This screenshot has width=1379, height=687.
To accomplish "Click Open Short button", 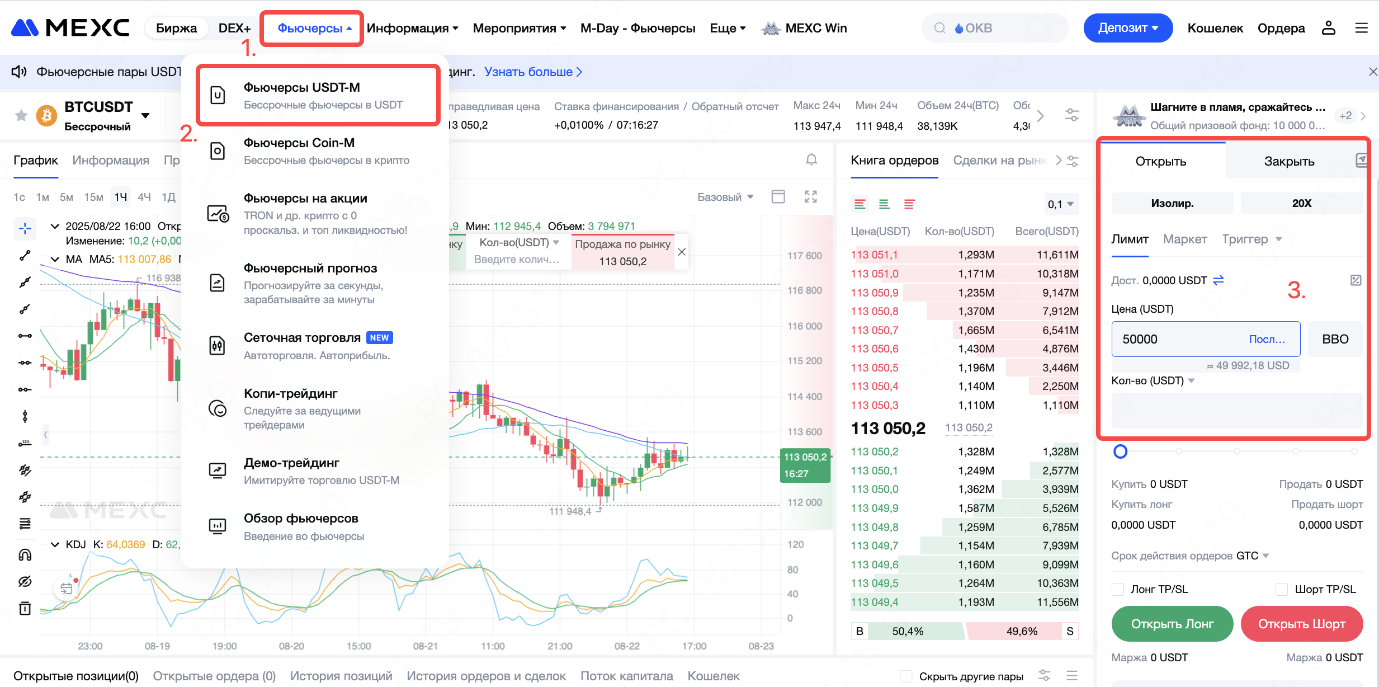I will (1302, 624).
